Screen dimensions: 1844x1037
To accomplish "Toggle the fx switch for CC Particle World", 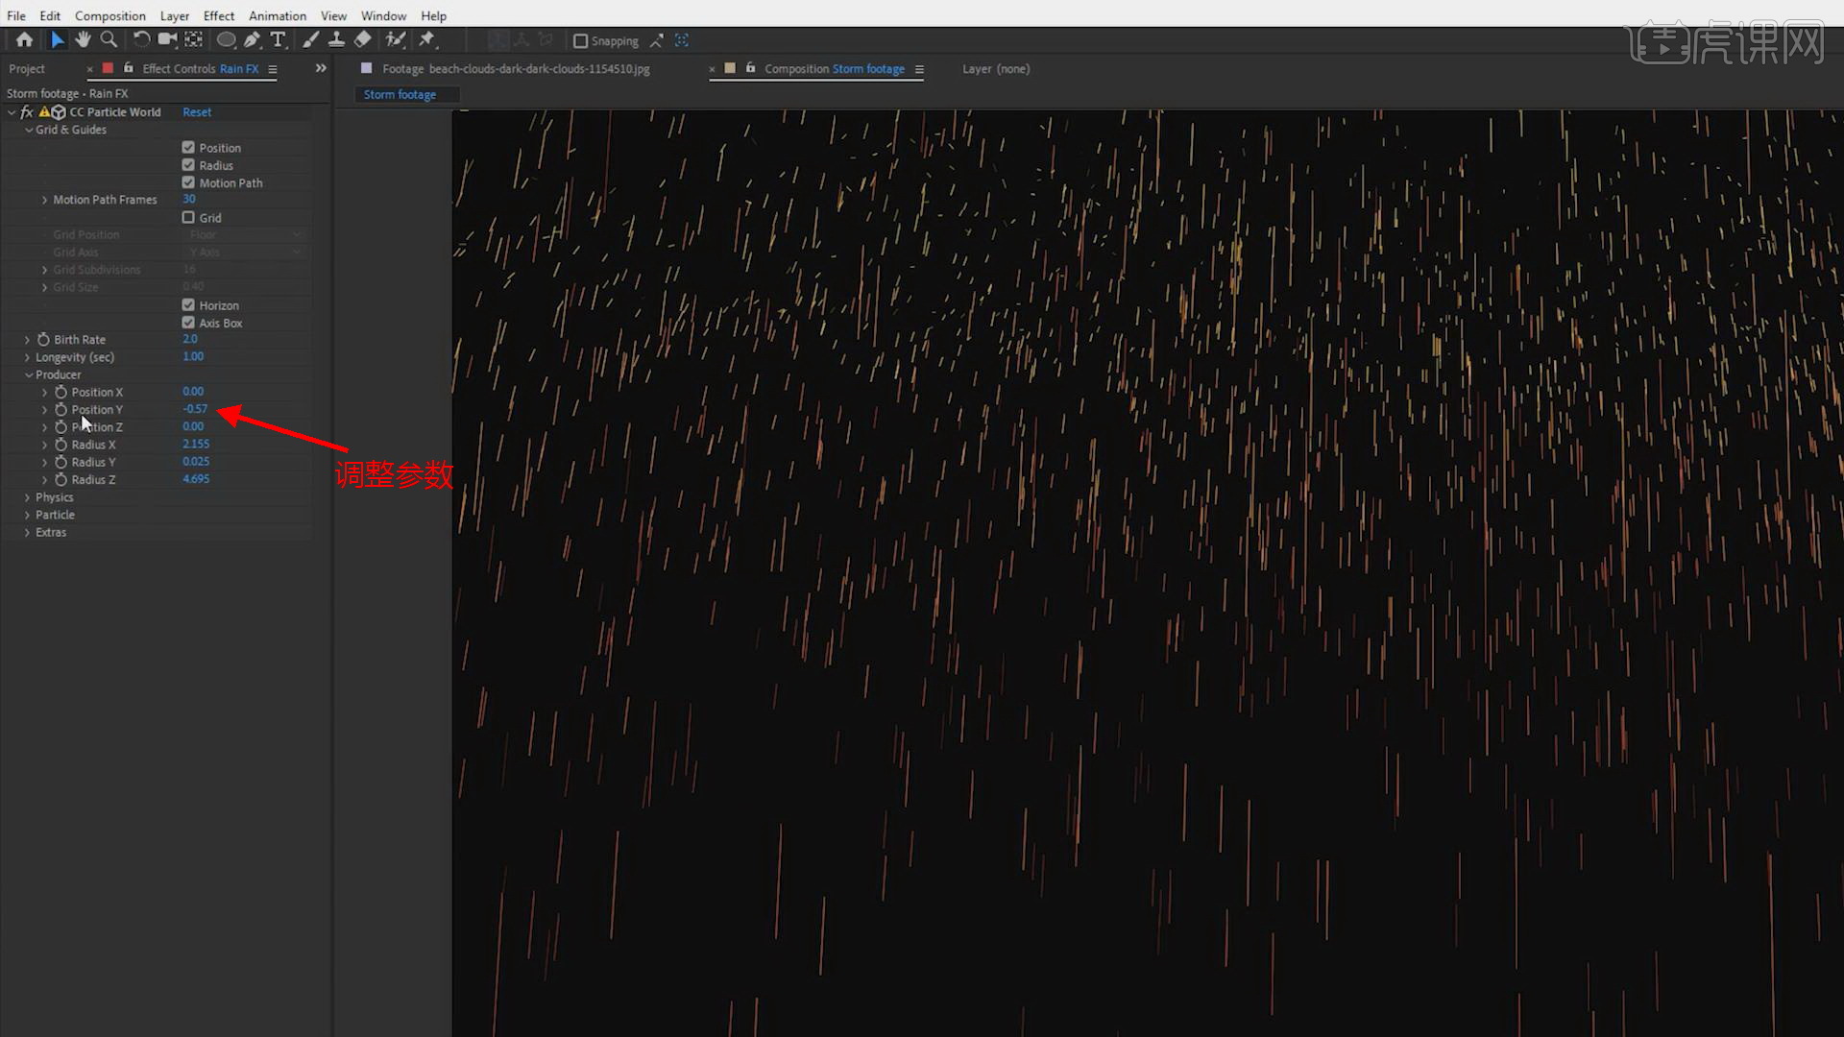I will click(x=27, y=112).
